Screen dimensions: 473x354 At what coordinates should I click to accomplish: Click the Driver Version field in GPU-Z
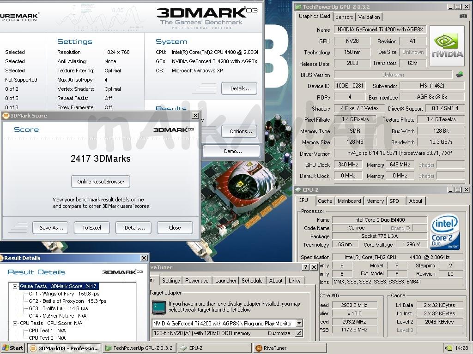[400, 153]
